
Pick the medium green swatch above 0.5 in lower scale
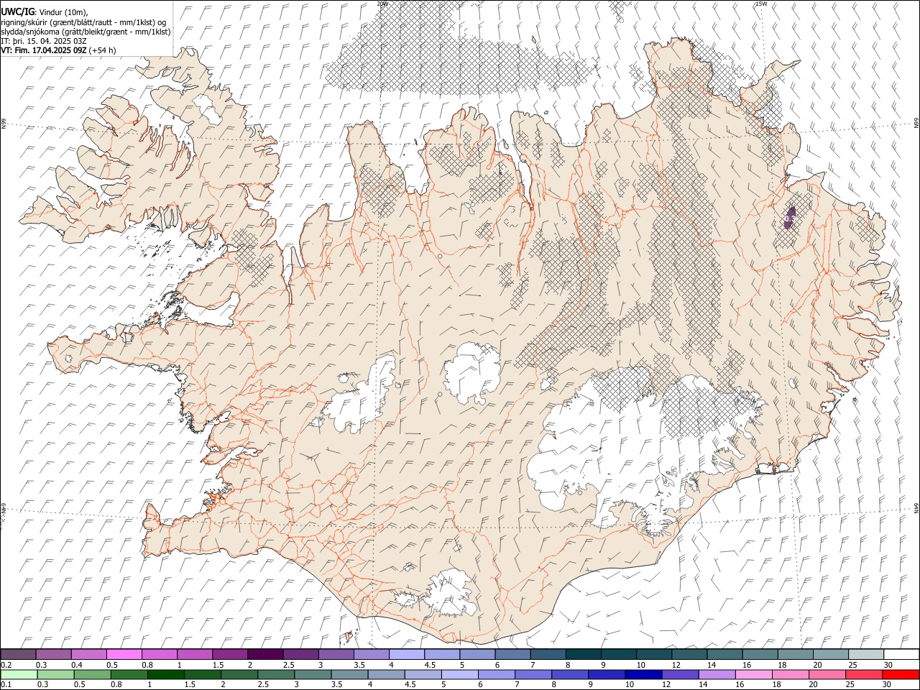[x=93, y=675]
